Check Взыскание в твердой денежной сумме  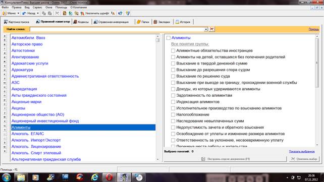coord(173,64)
